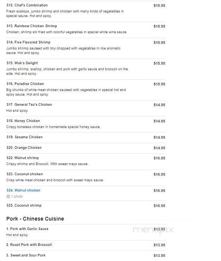
Task: Click the menupix watermark logo
Action: click(153, 230)
